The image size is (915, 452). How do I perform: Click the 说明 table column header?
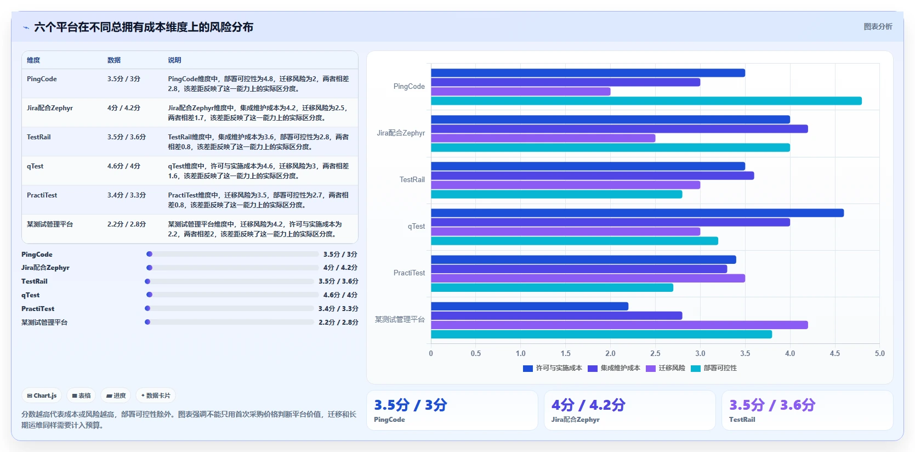pos(174,60)
